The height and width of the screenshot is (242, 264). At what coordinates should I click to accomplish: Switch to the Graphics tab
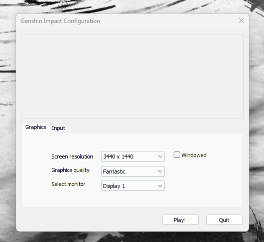(x=36, y=127)
